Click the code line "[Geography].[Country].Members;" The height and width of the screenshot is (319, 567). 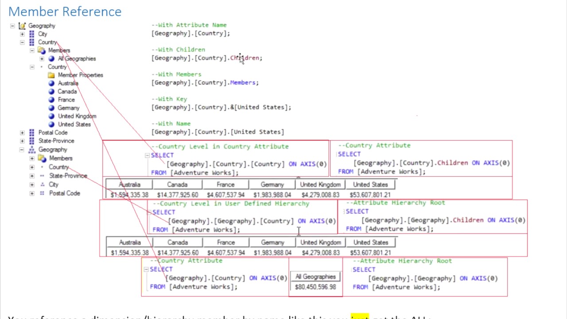tap(205, 82)
